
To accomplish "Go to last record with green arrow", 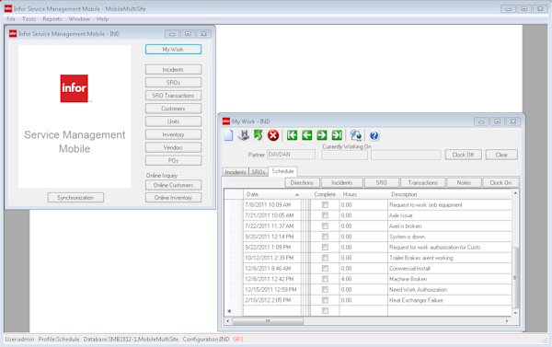I will pyautogui.click(x=337, y=135).
